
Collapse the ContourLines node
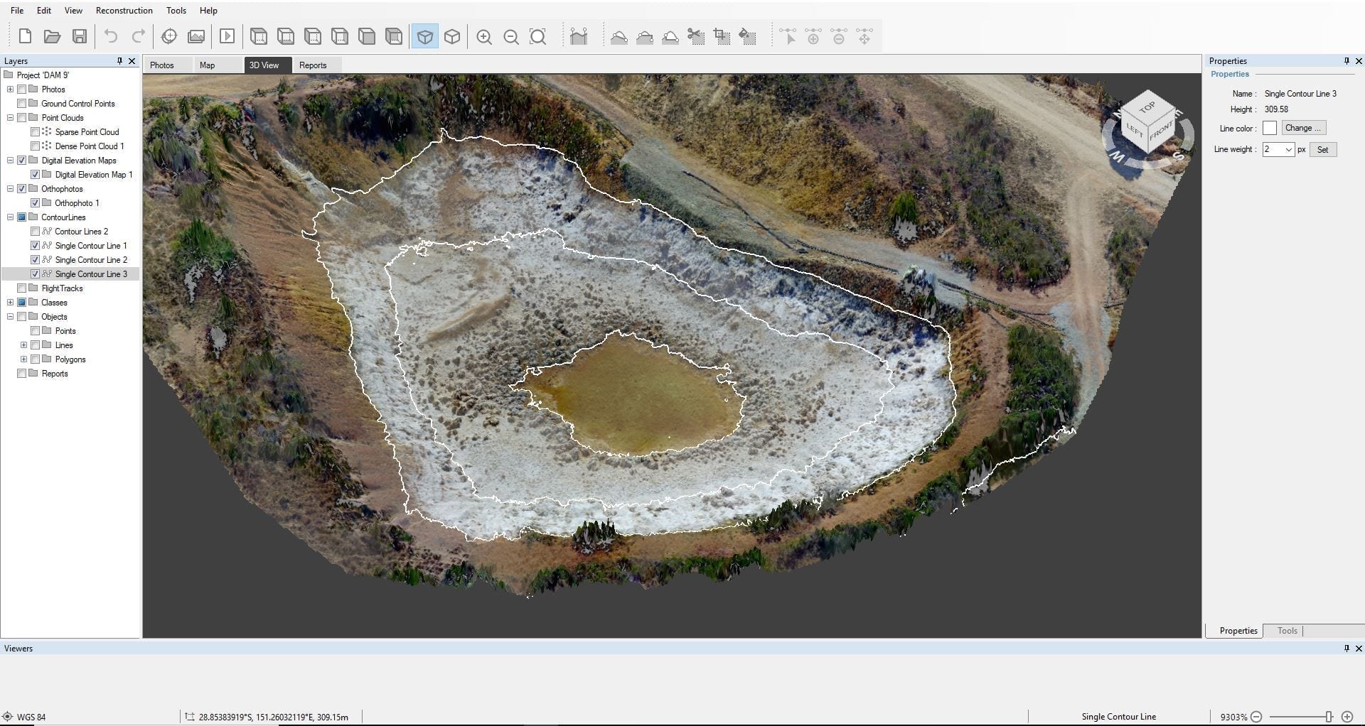[10, 217]
